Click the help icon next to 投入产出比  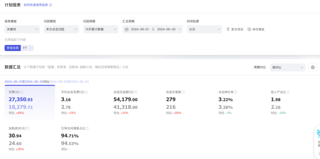pos(288,92)
